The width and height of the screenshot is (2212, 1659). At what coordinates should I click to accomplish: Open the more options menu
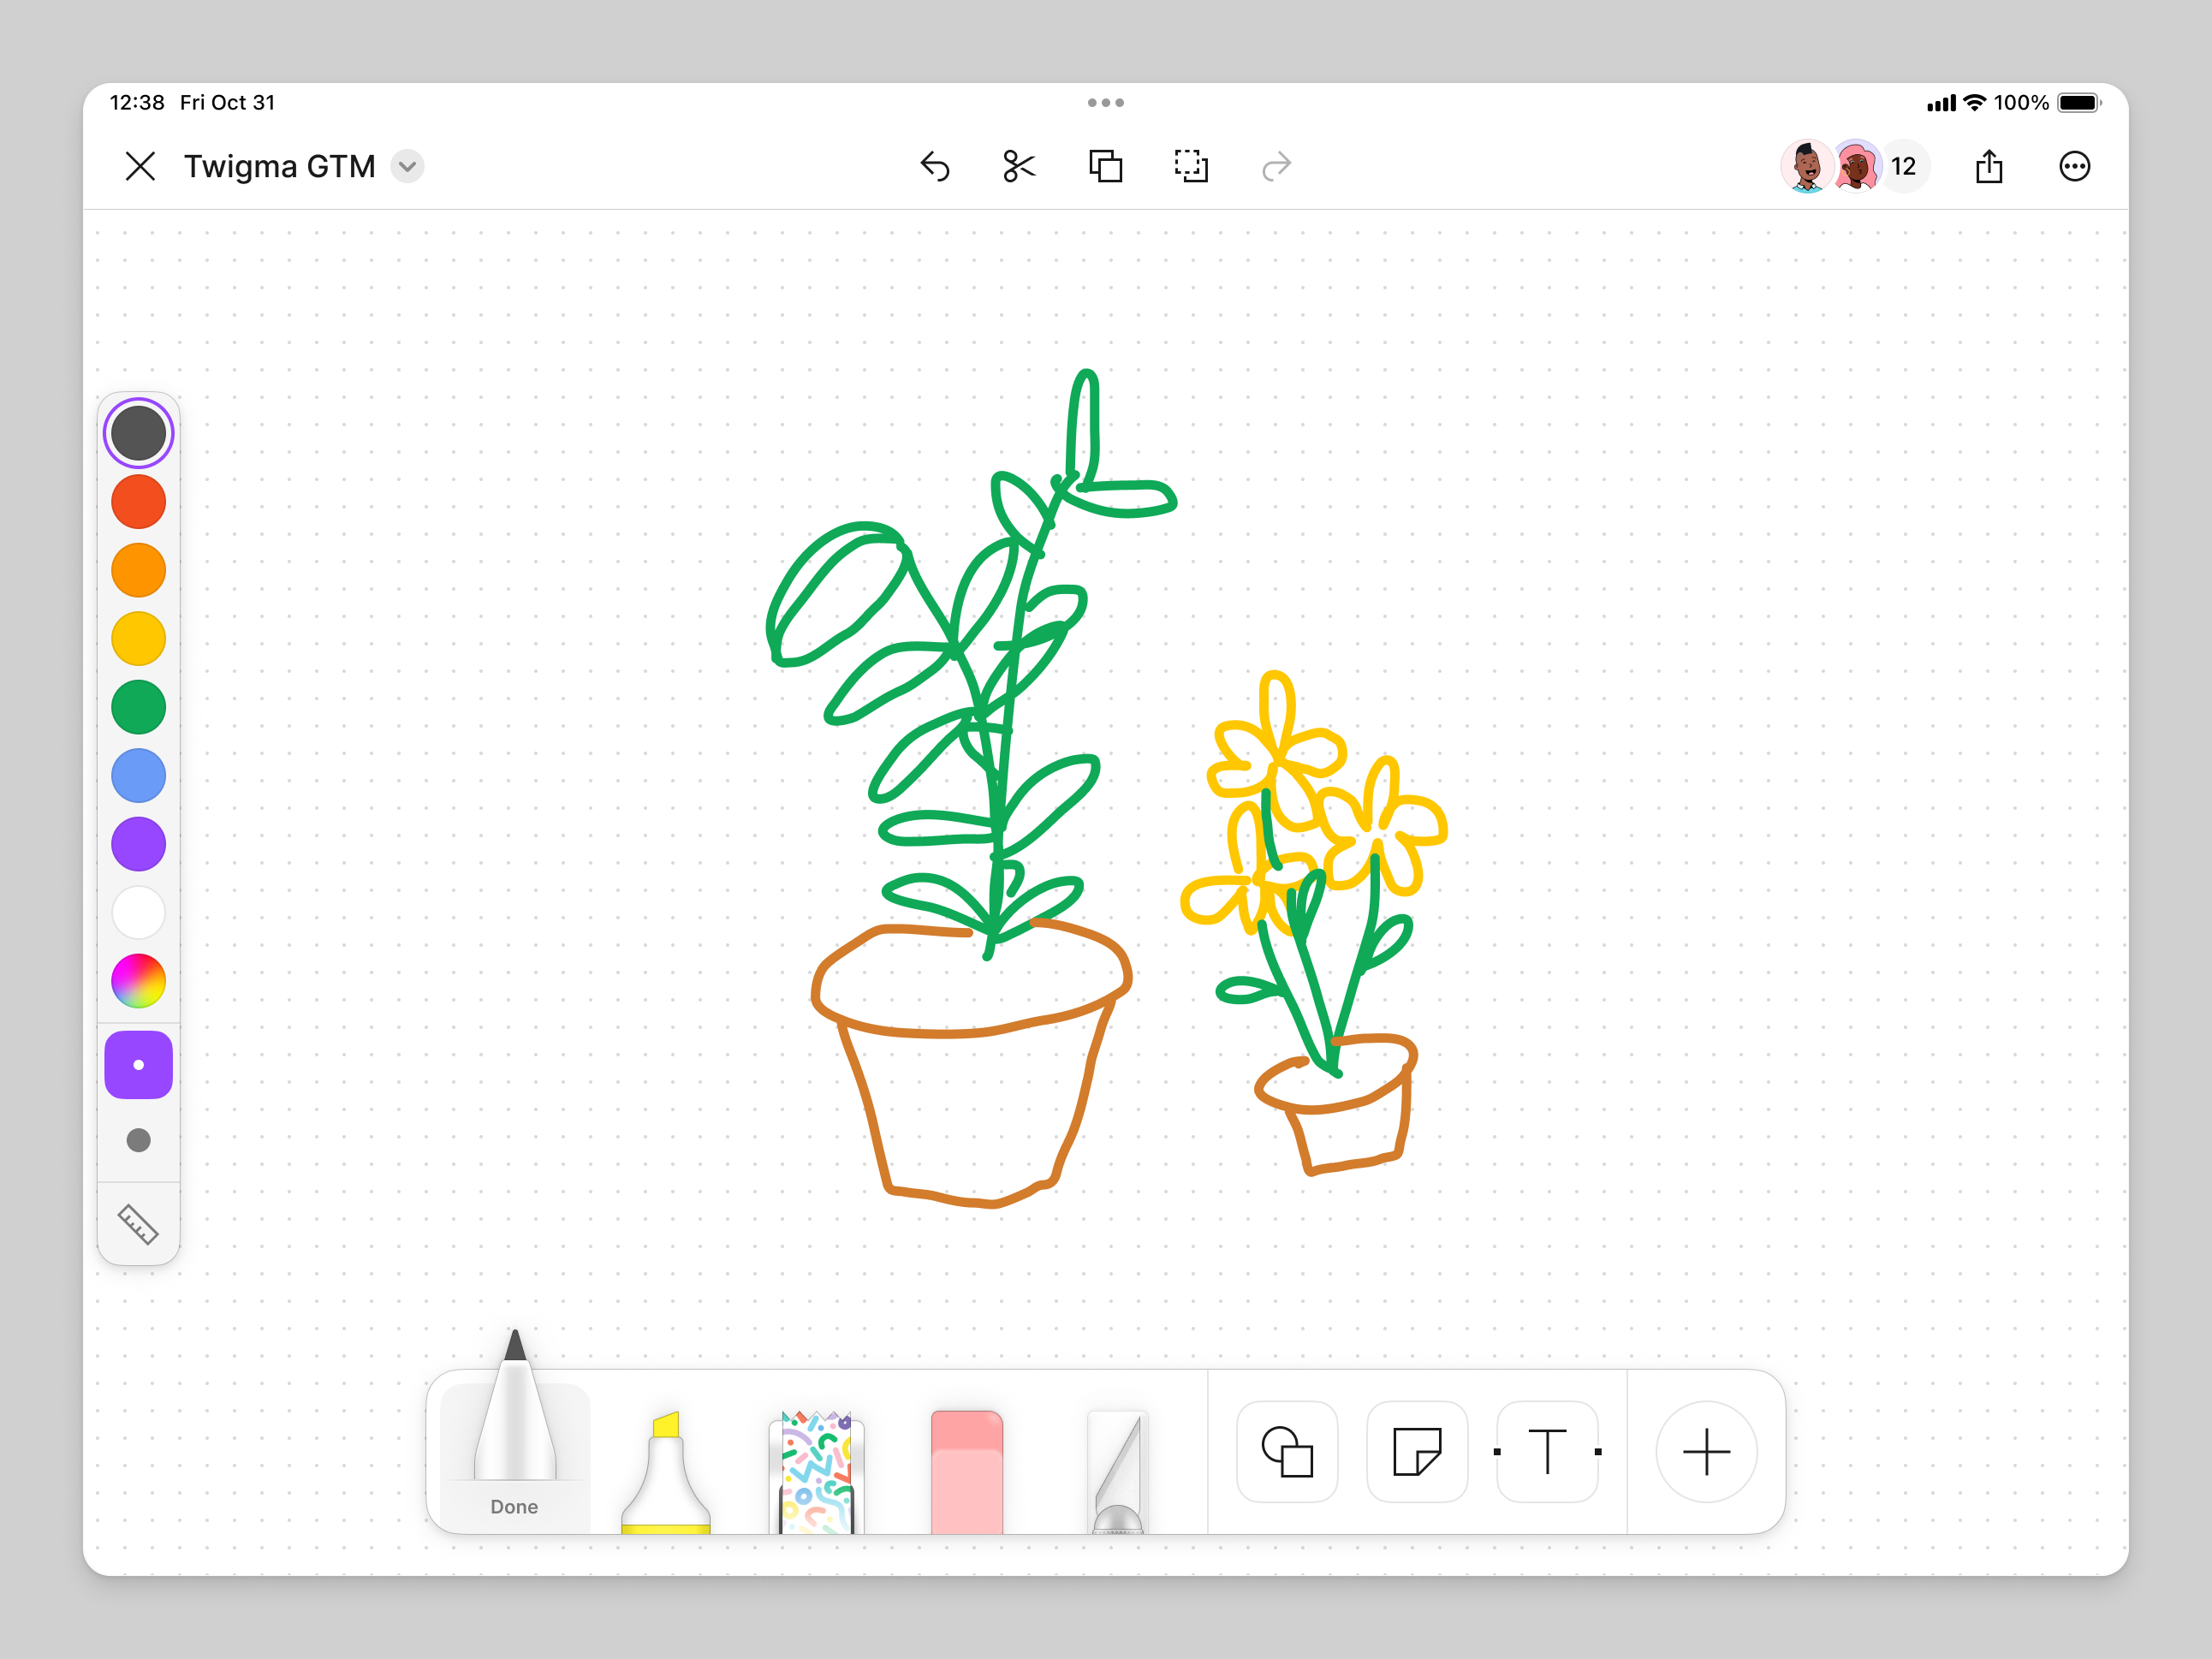[2075, 166]
